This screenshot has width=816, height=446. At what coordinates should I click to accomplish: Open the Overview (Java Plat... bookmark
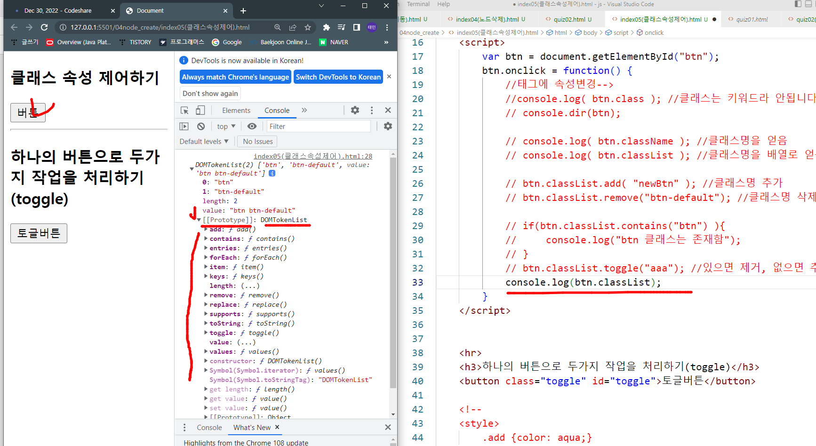[x=79, y=42]
